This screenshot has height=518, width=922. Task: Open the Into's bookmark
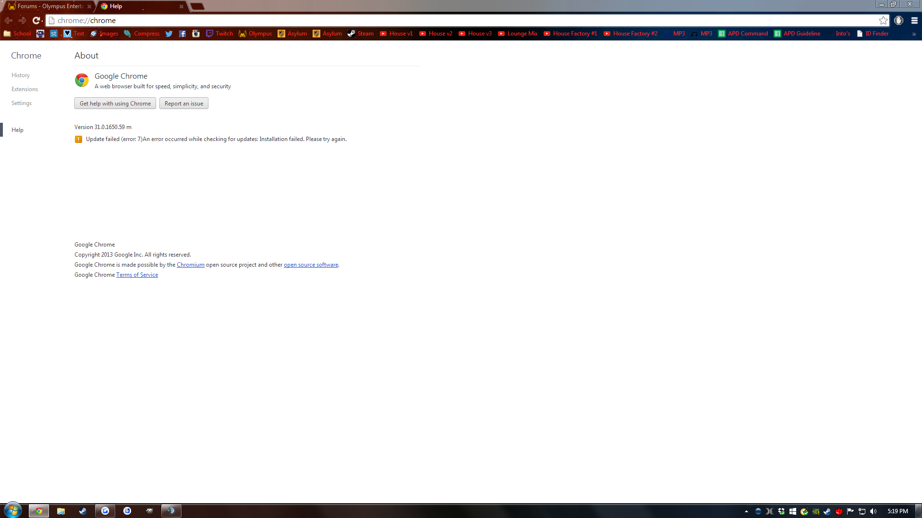838,34
